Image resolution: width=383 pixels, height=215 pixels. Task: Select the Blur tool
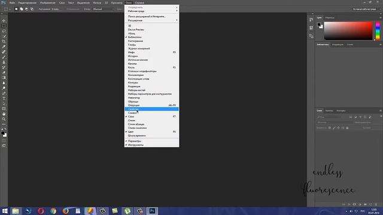[4, 83]
